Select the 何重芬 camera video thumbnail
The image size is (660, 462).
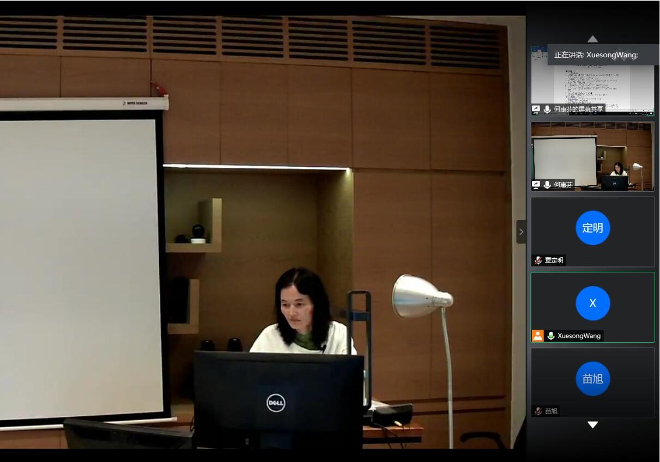pyautogui.click(x=592, y=155)
